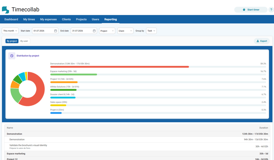The height and width of the screenshot is (160, 274).
Task: Click the stopwatch icon in Start timer
Action: point(244,10)
